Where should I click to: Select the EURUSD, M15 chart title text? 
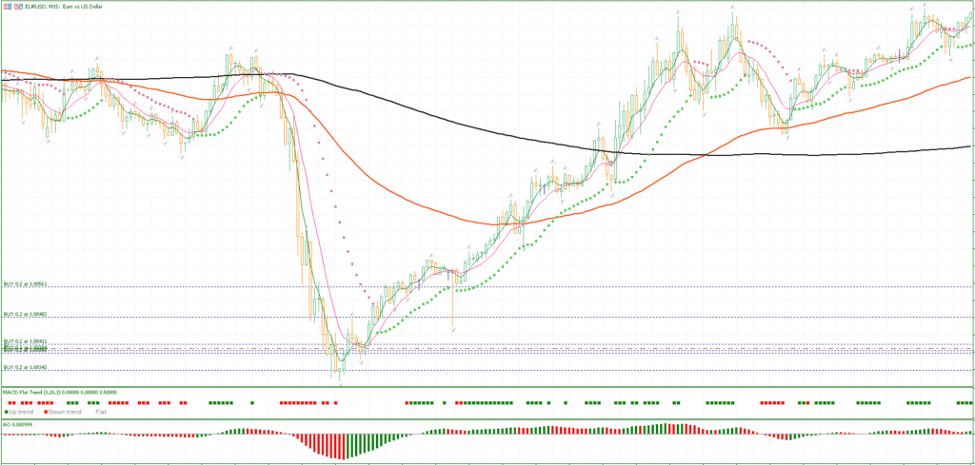(x=63, y=6)
